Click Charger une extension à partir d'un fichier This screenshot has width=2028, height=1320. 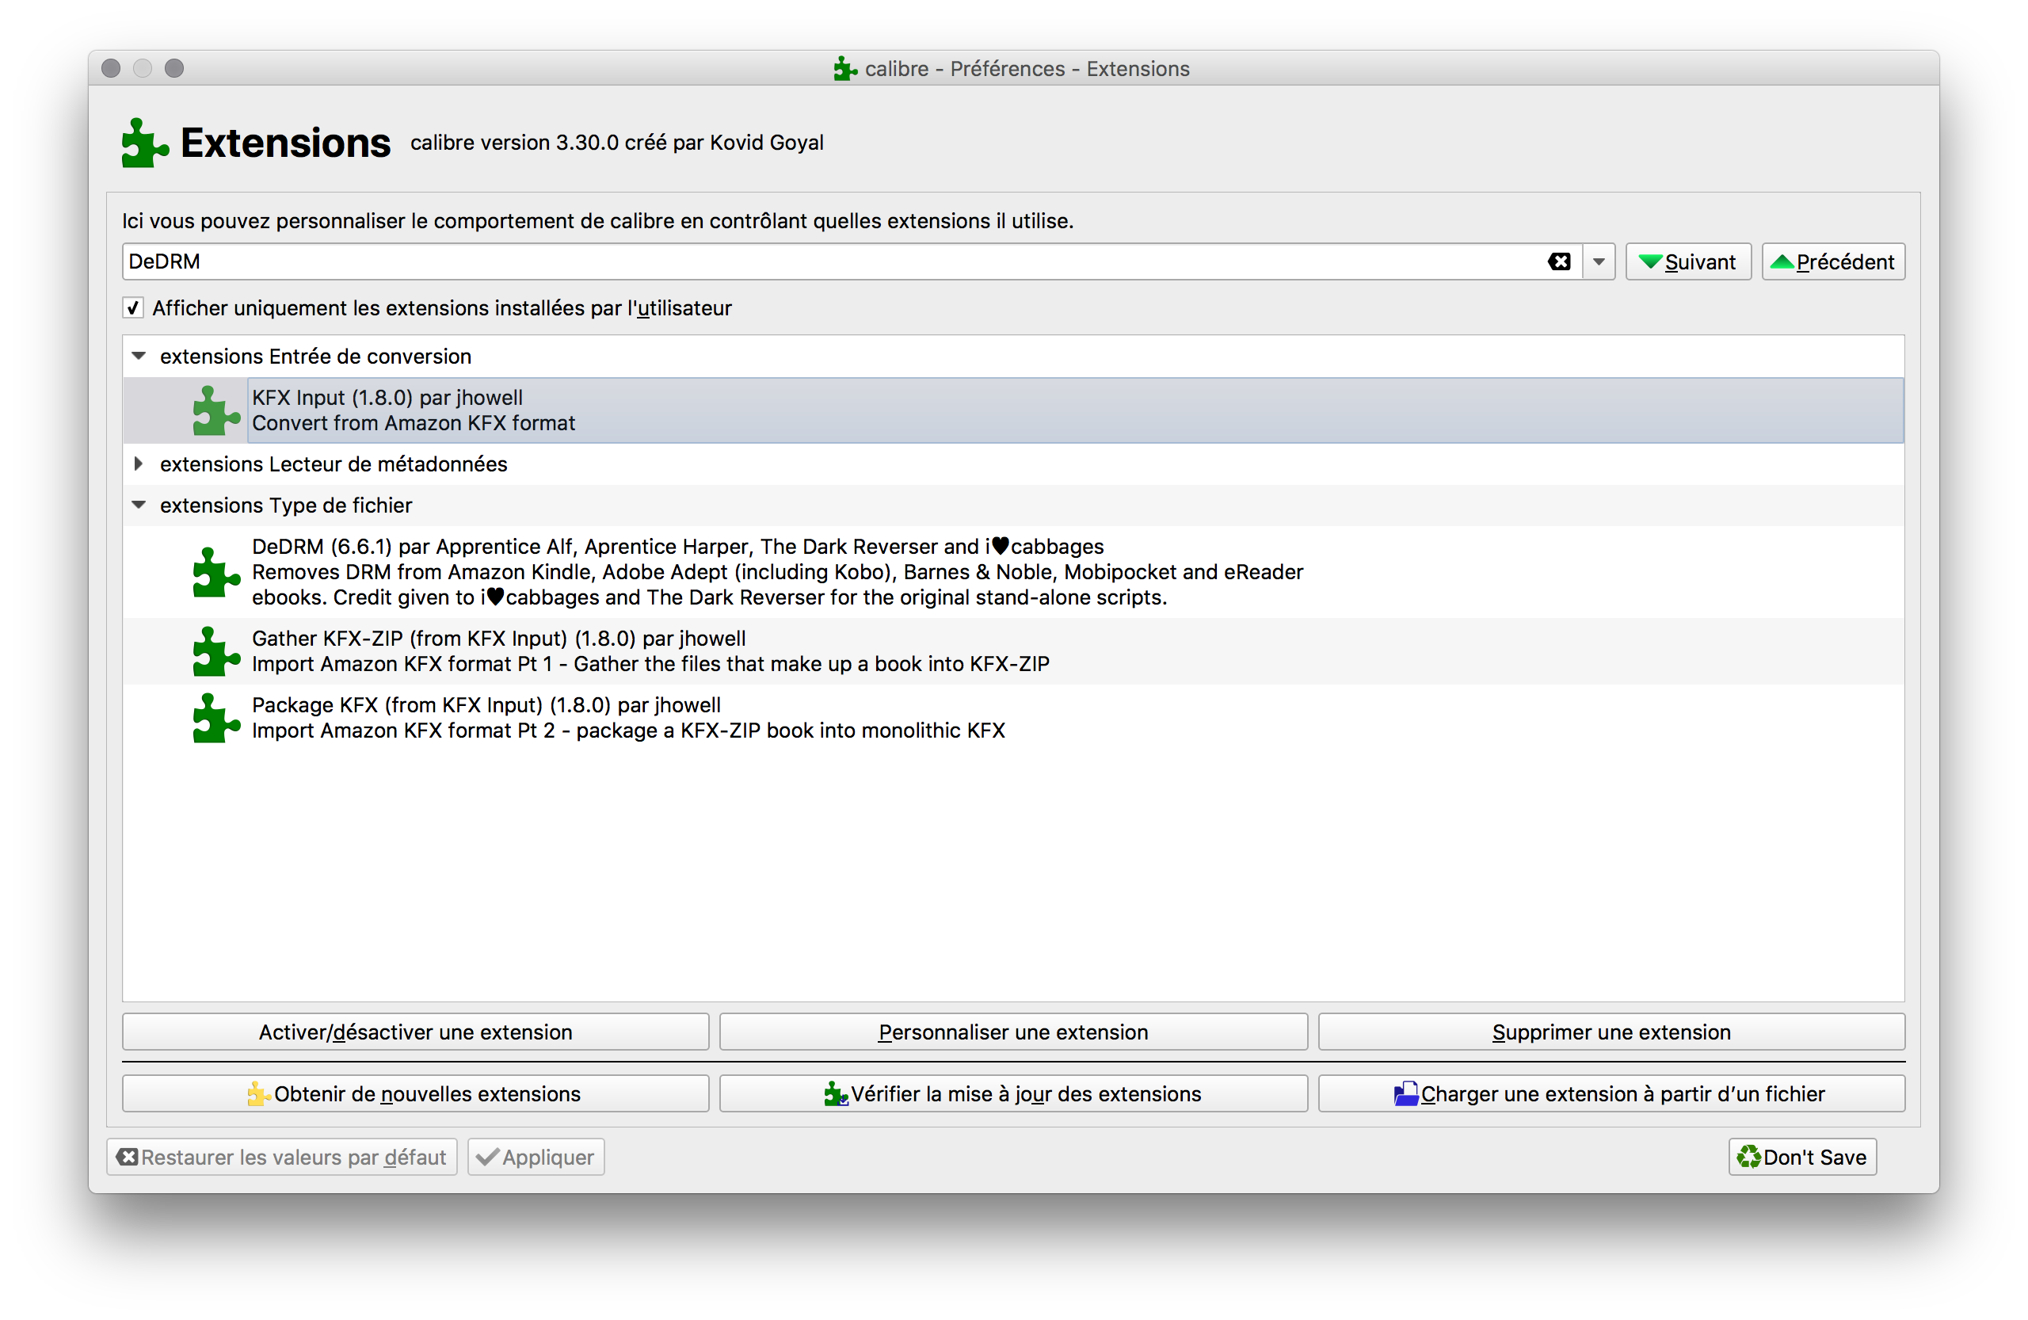1611,1093
